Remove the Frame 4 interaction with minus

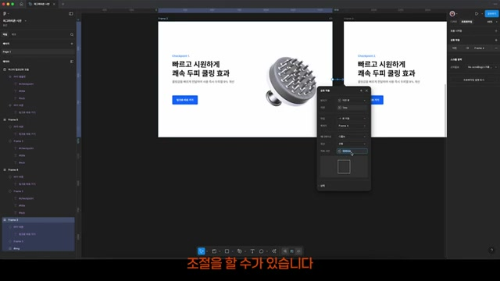[x=496, y=48]
